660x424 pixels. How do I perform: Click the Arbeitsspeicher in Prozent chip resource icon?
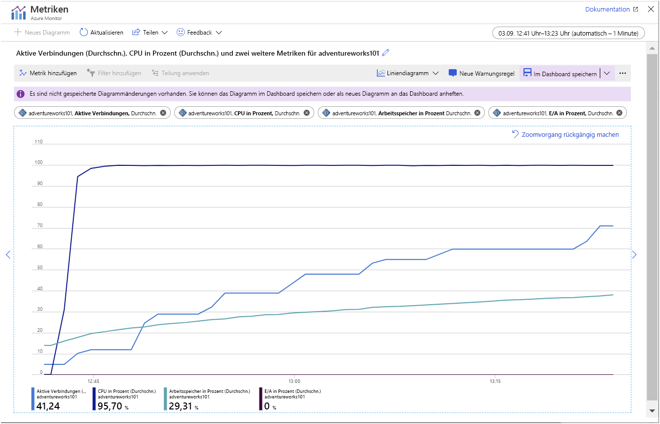[x=326, y=113]
